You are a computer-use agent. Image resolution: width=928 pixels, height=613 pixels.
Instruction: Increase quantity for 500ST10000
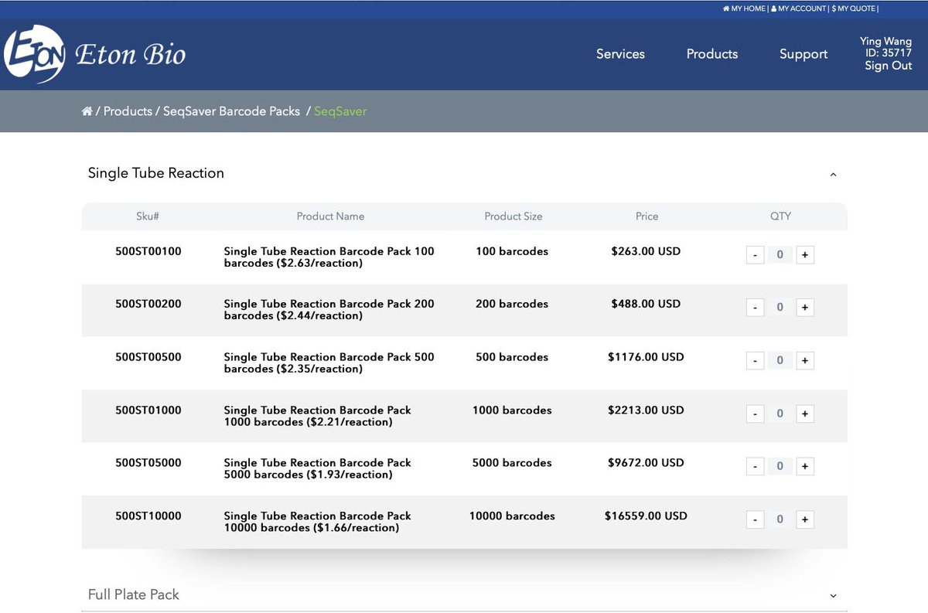804,519
